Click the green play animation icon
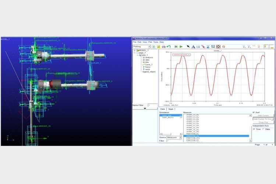This screenshot has width=276, height=184. coord(181,47)
